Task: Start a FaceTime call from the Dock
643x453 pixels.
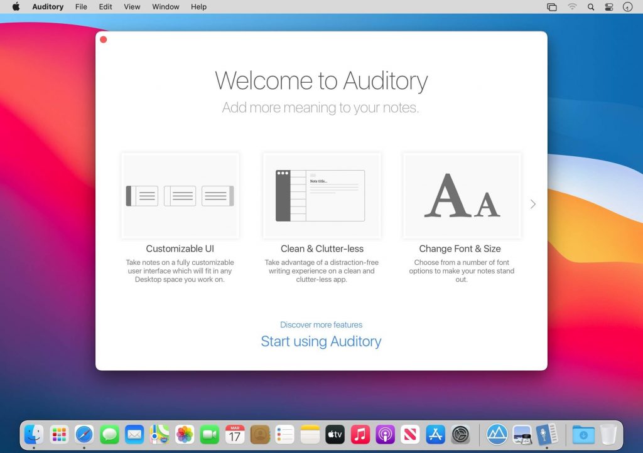Action: (209, 434)
